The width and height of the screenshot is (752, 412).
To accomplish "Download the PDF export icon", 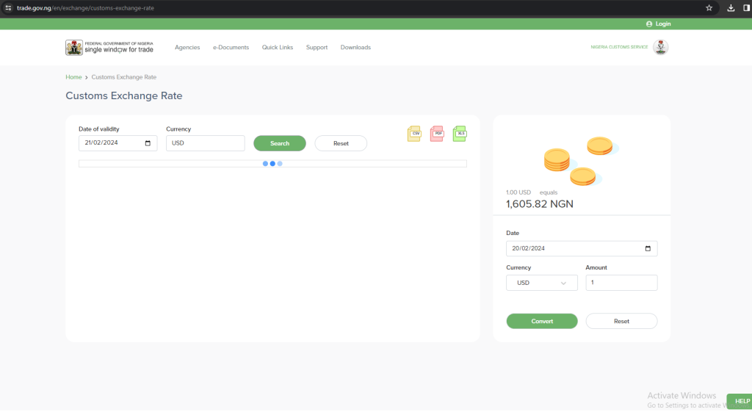I will 437,134.
